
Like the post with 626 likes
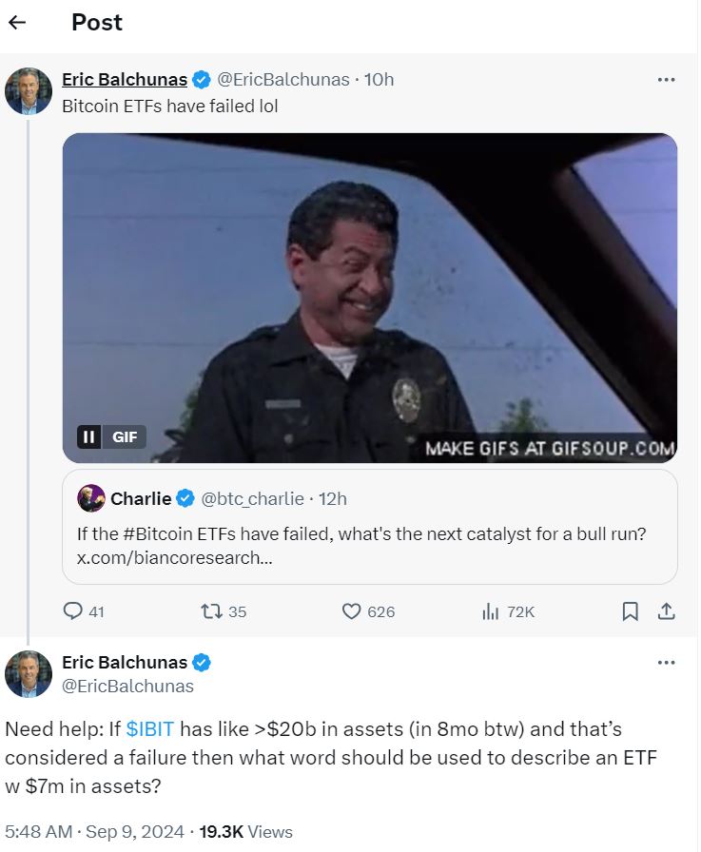[x=352, y=611]
